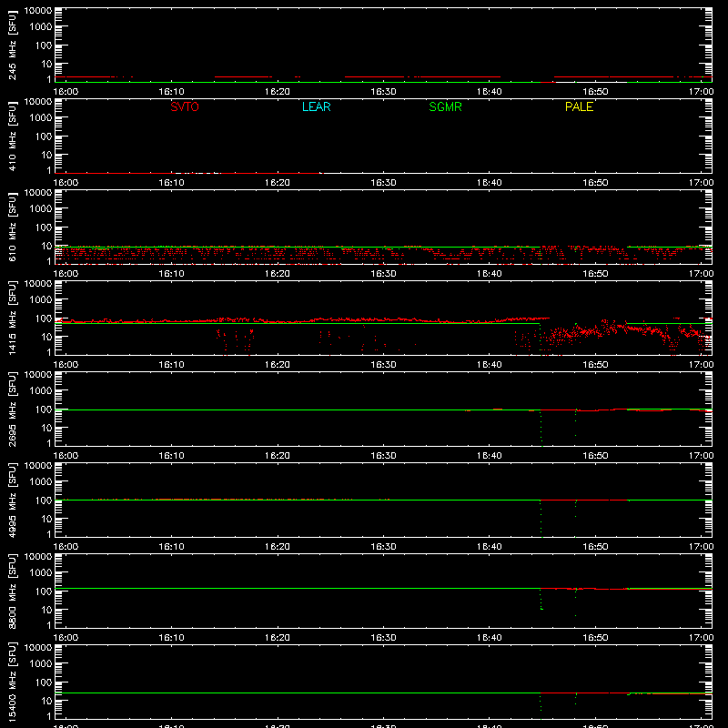Select the 410 MHz [SFU] axis title
Screen dimensions: 728x728
pyautogui.click(x=12, y=136)
